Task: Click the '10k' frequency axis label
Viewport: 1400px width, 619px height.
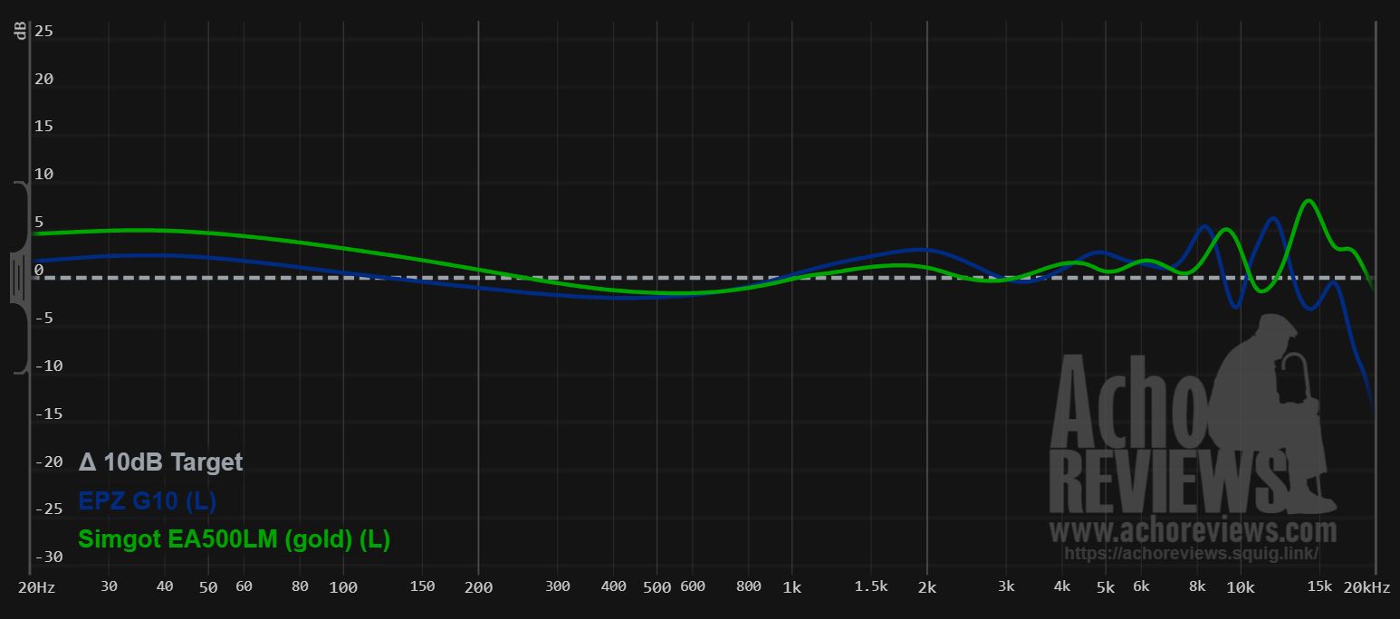Action: 1240,586
